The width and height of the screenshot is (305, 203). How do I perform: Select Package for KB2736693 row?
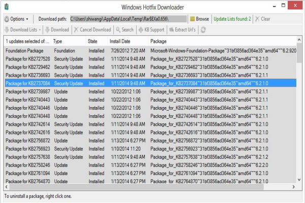(x=150, y=75)
